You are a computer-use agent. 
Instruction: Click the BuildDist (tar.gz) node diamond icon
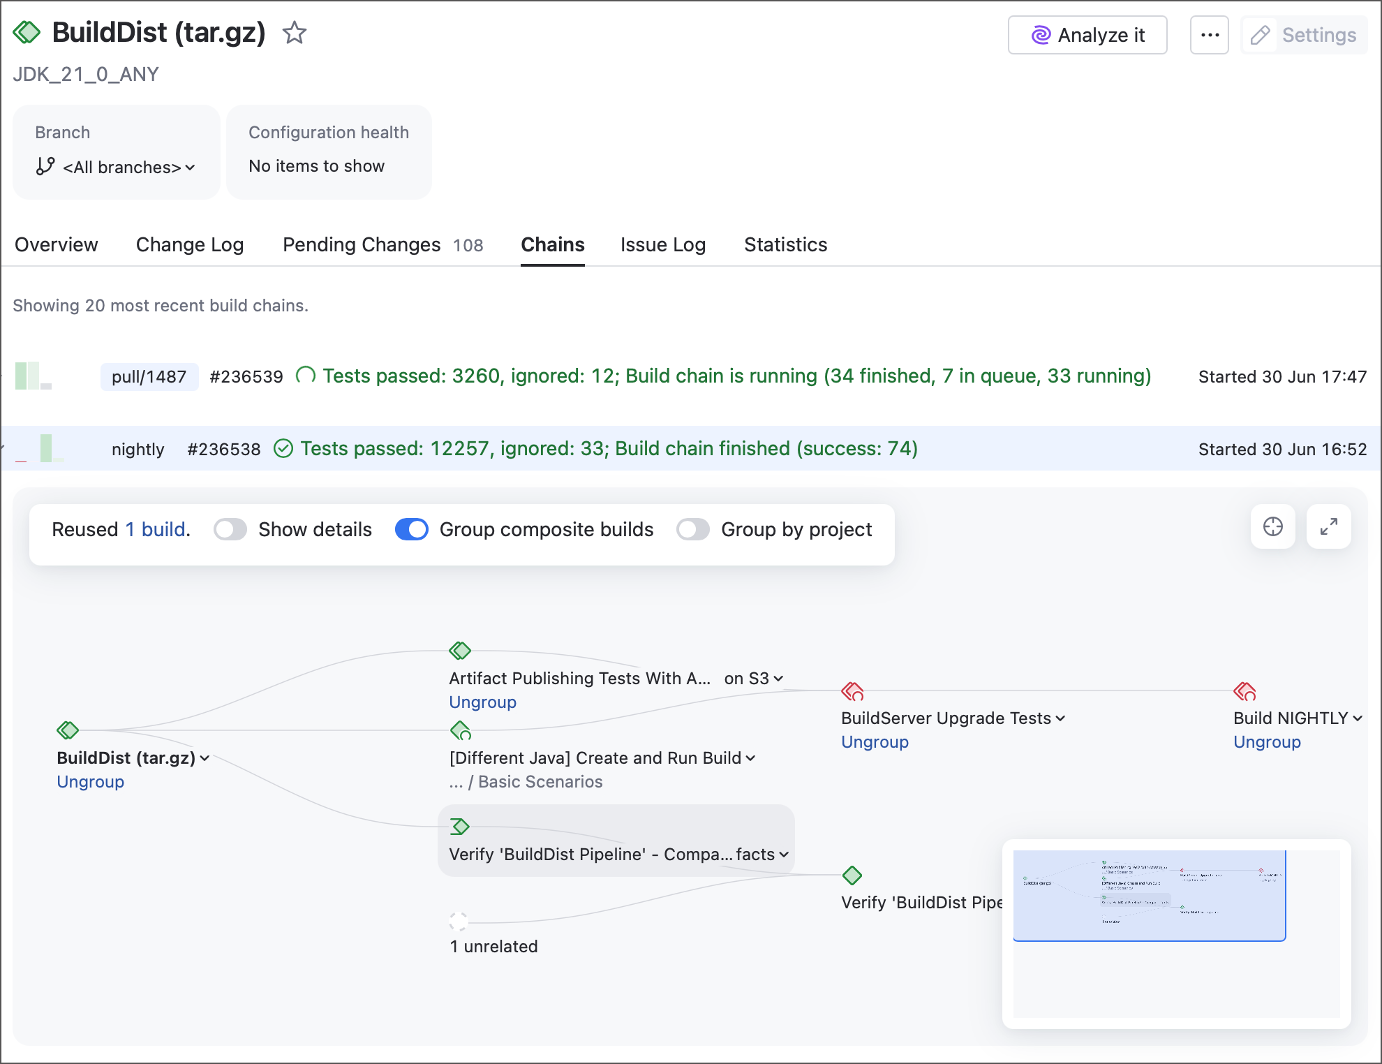pyautogui.click(x=68, y=730)
